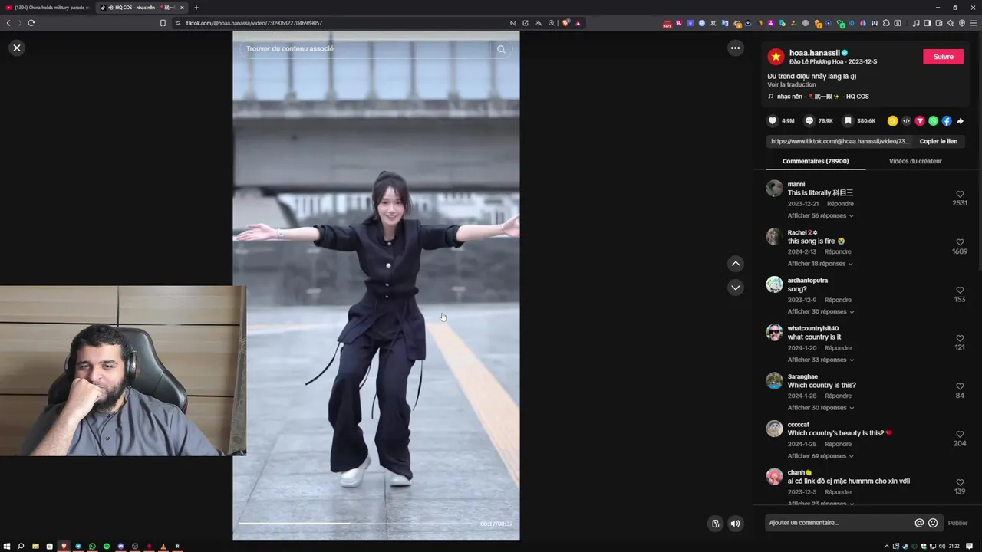The image size is (982, 552).
Task: Reload the page
Action: pos(31,23)
